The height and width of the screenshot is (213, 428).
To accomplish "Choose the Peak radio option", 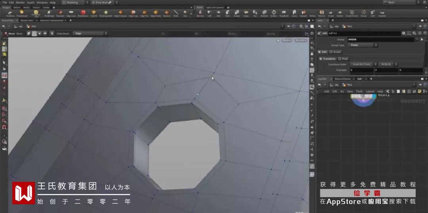I will pyautogui.click(x=343, y=59).
